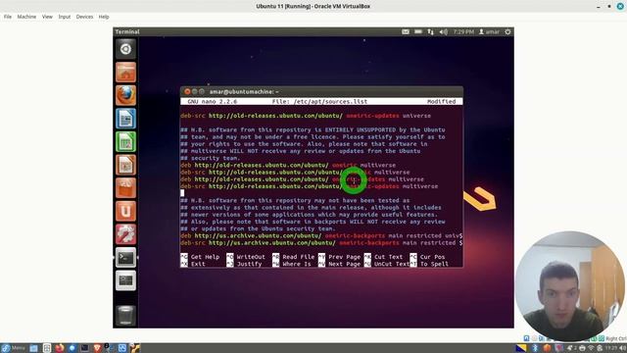This screenshot has width=627, height=353.
Task: Launch Firefox from the host taskbar
Action: click(60, 348)
